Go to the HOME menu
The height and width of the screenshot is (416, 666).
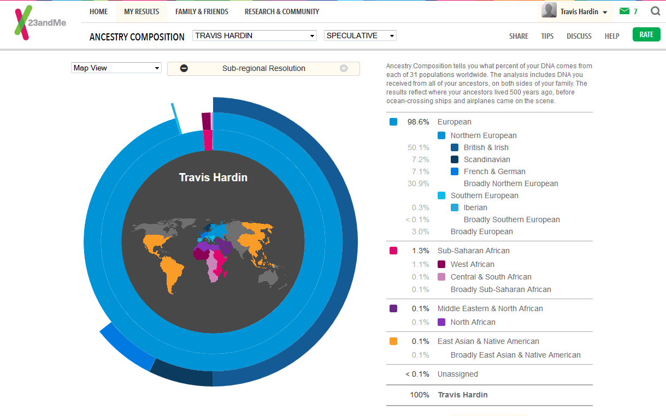(x=99, y=11)
